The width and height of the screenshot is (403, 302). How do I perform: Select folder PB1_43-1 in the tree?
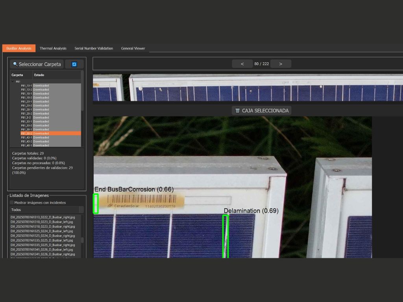[x=27, y=137]
